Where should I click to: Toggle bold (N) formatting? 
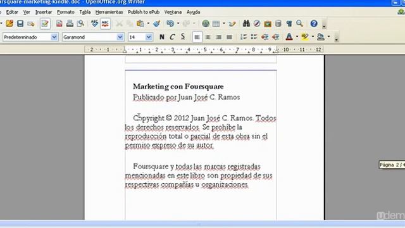point(162,37)
